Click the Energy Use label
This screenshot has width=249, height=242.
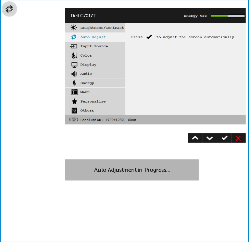click(x=195, y=16)
